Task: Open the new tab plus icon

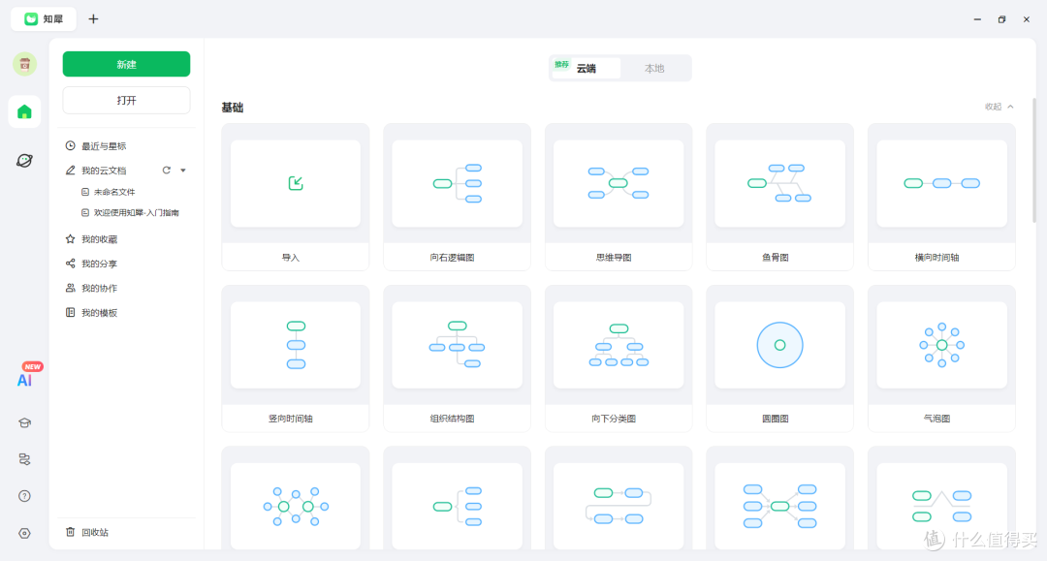Action: tap(93, 18)
